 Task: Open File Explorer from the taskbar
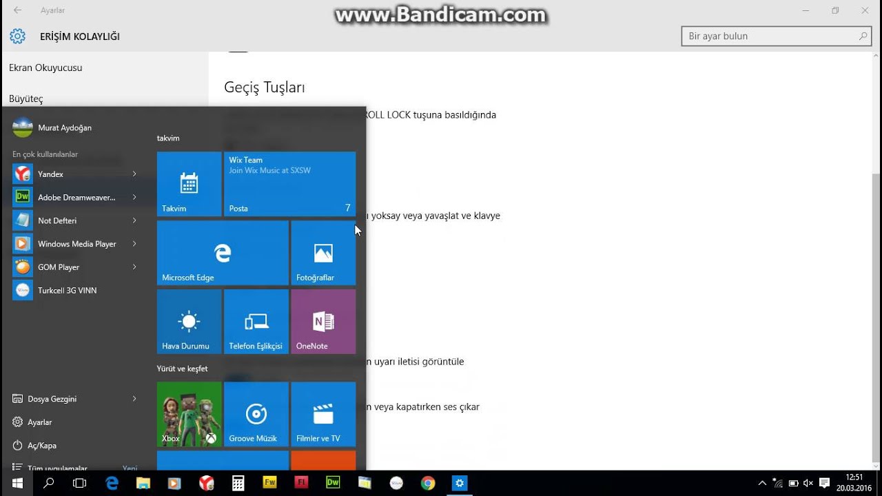[x=143, y=483]
